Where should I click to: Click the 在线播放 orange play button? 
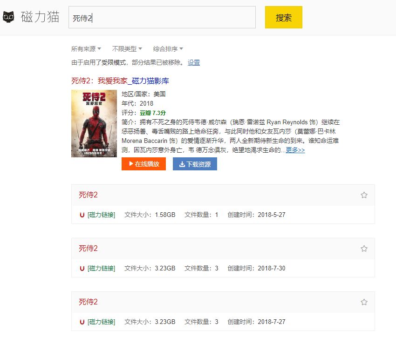[x=143, y=164]
